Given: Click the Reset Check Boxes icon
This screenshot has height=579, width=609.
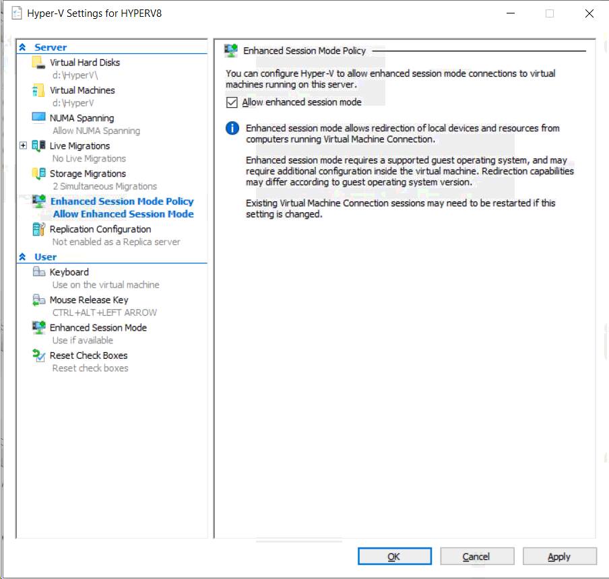Looking at the screenshot, I should coord(38,355).
